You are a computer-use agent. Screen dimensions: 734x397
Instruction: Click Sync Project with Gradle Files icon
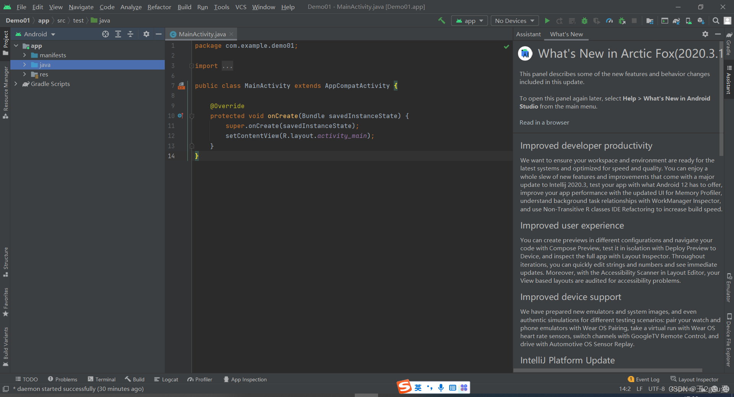676,21
